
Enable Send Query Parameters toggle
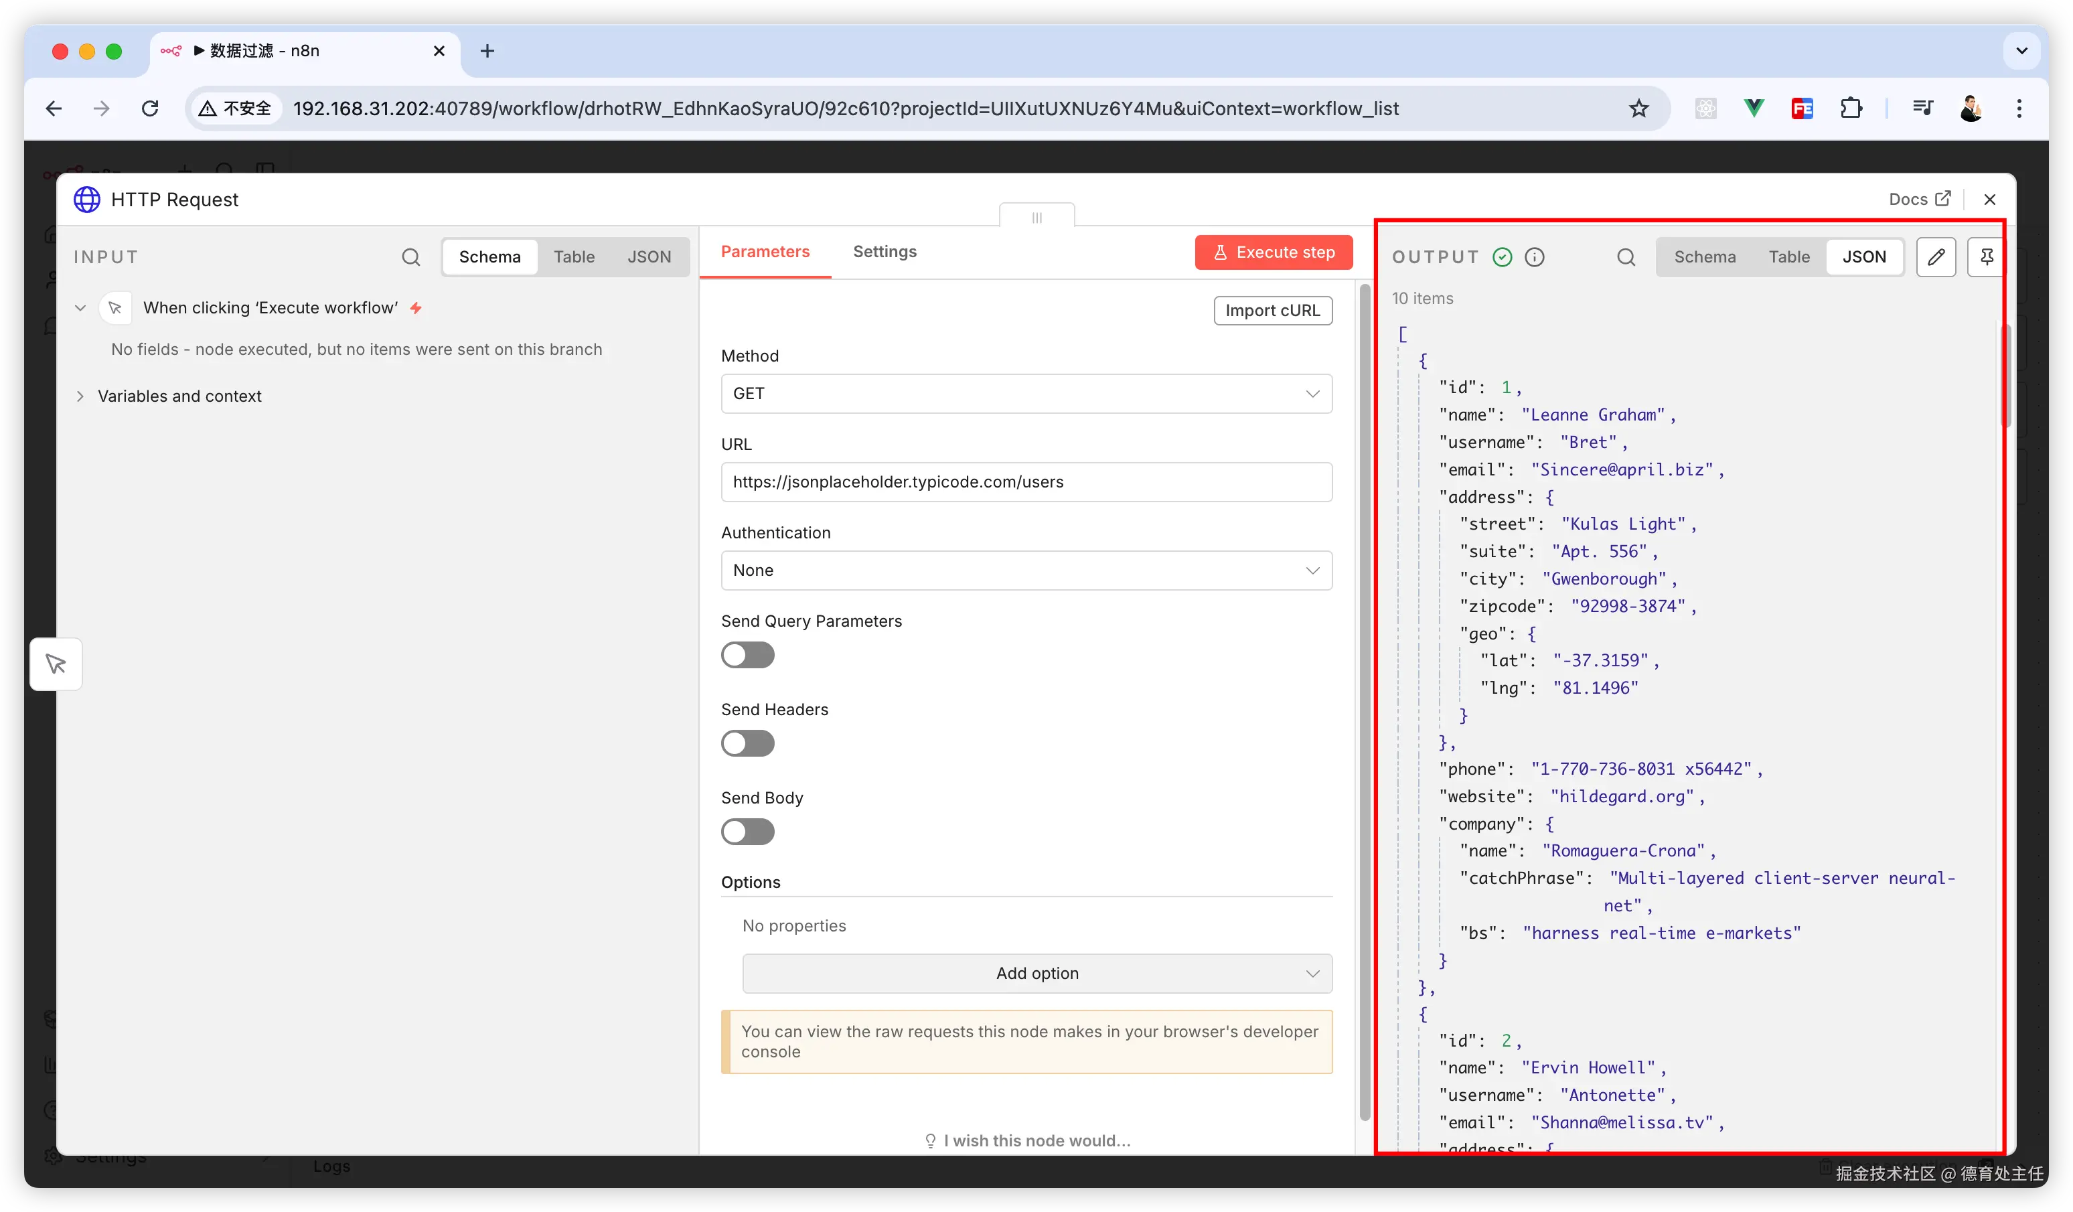coord(747,655)
